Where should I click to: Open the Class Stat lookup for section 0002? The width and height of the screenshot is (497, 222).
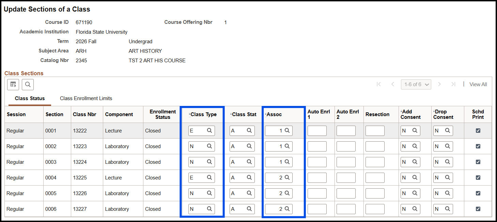click(249, 146)
